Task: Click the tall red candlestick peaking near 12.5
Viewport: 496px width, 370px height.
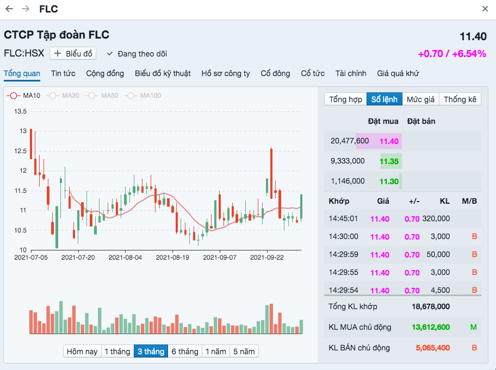Action: click(x=271, y=173)
